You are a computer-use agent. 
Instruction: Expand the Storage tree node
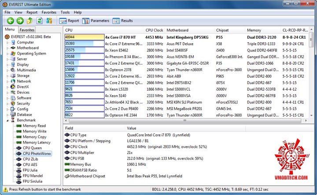click(7, 76)
